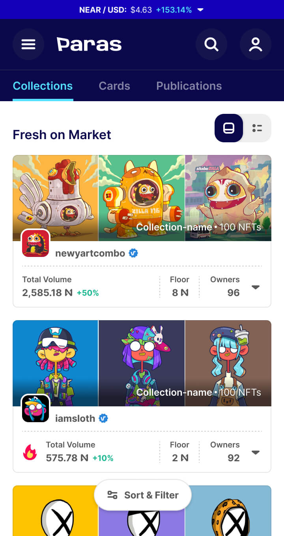Screen dimensions: 284x536
Task: Switch to list view
Action: (257, 128)
